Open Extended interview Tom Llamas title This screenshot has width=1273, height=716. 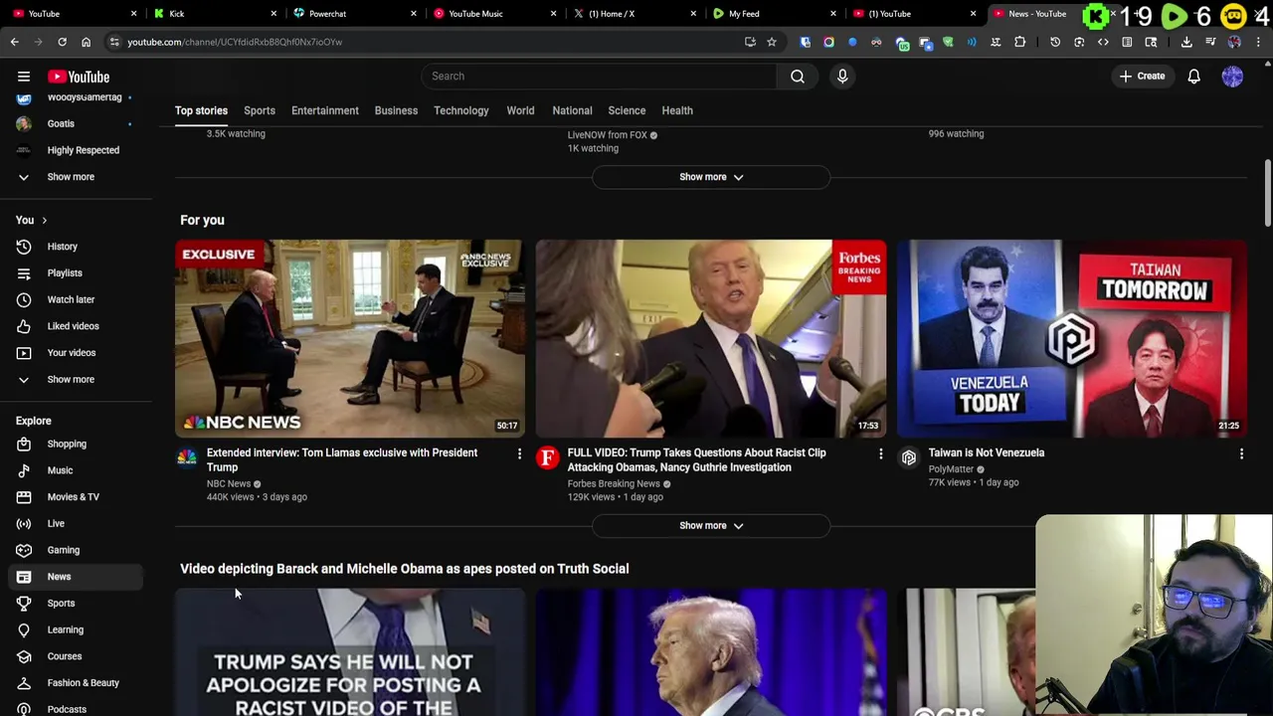(342, 459)
